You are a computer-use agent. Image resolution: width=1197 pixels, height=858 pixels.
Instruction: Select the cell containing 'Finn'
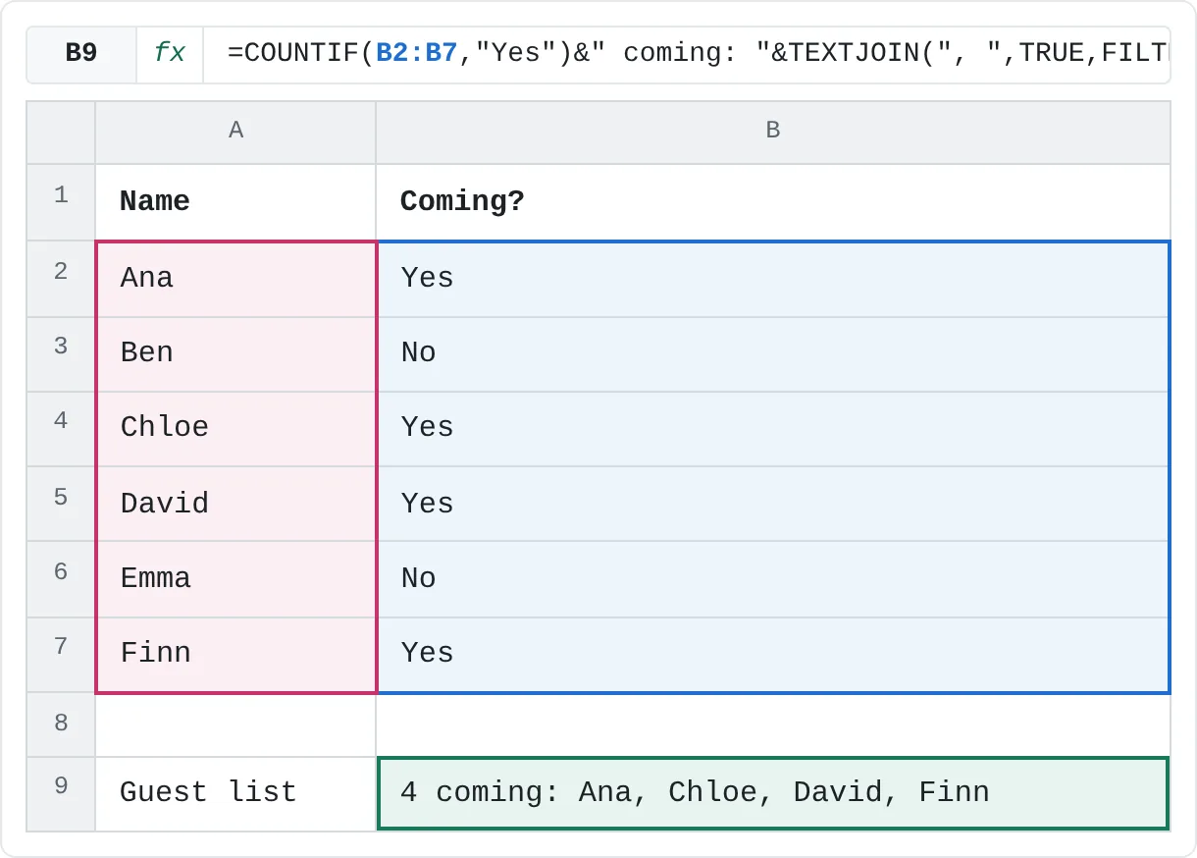pos(235,654)
